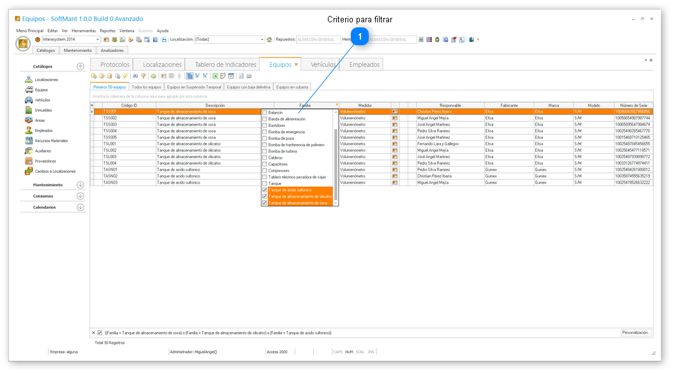The image size is (673, 373).
Task: Open Recursos Materiales in the sidebar
Action: pyautogui.click(x=51, y=141)
